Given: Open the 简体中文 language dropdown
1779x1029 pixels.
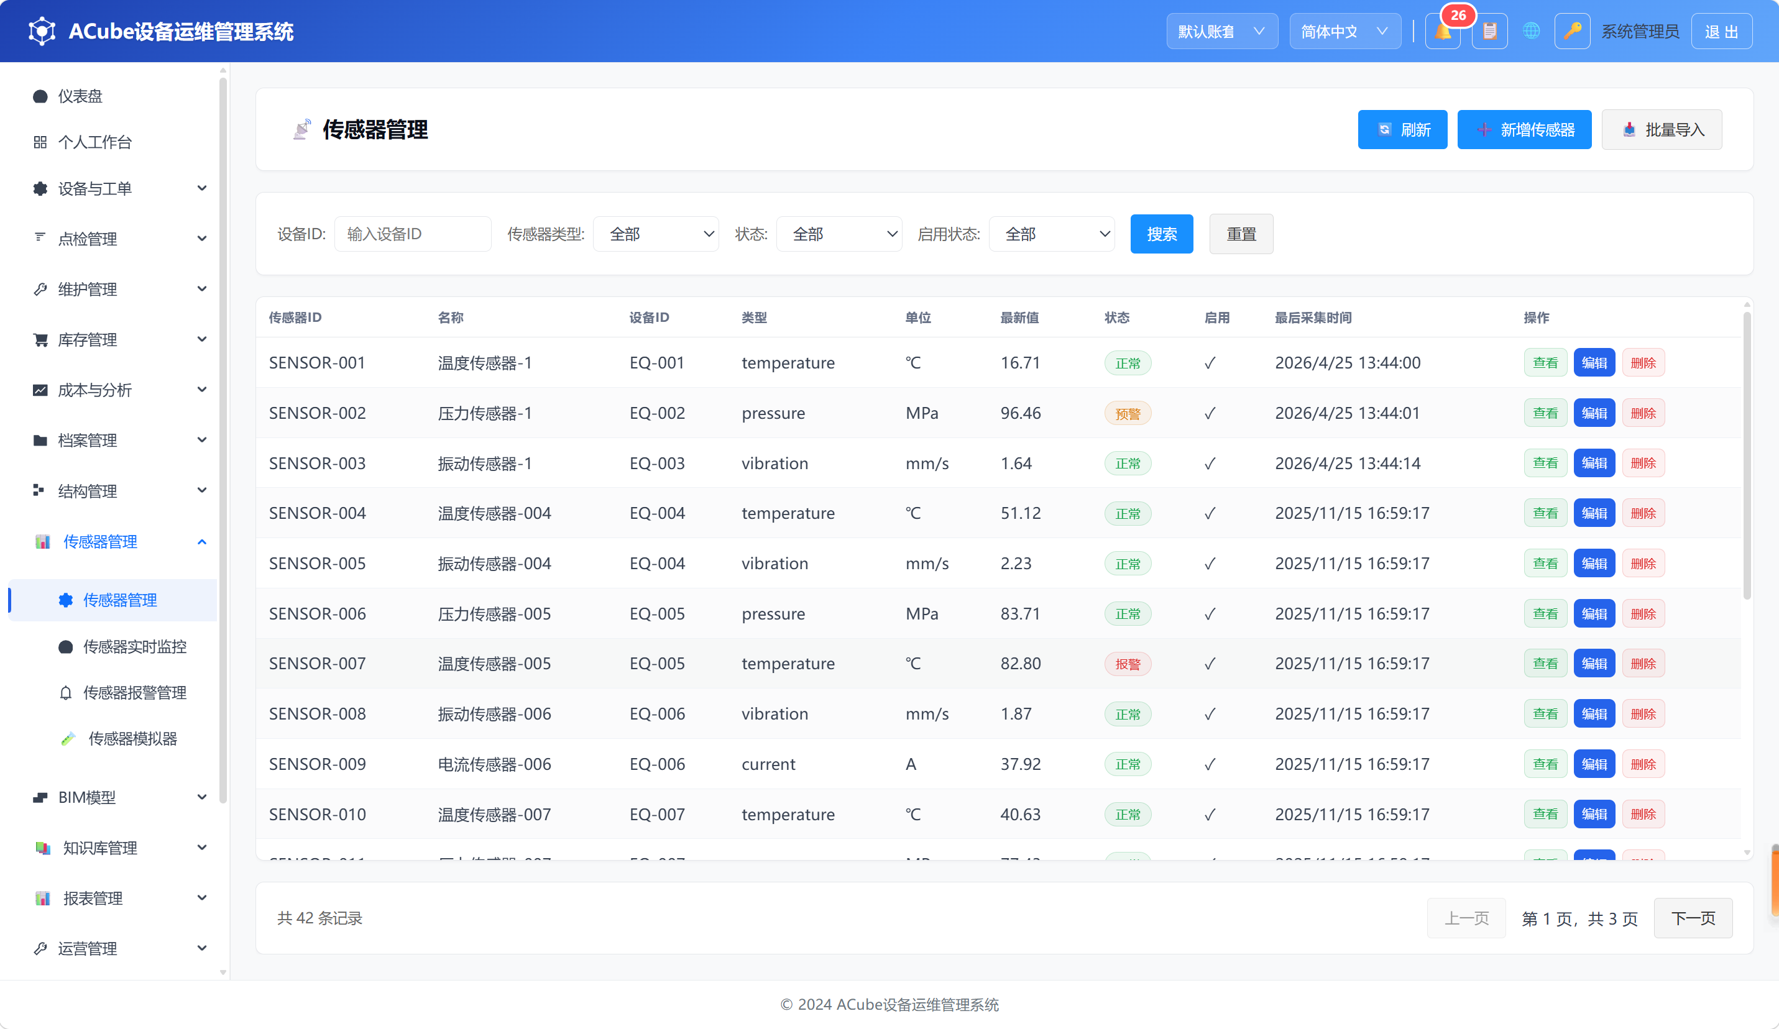Looking at the screenshot, I should pyautogui.click(x=1345, y=32).
